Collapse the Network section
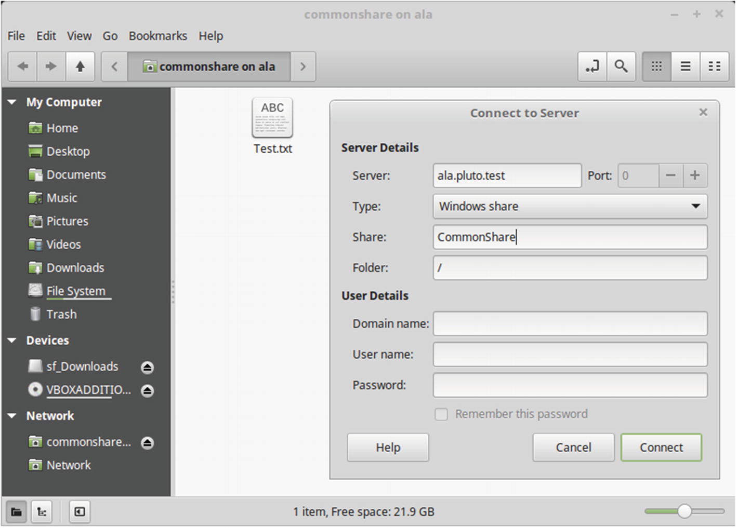 (x=12, y=416)
